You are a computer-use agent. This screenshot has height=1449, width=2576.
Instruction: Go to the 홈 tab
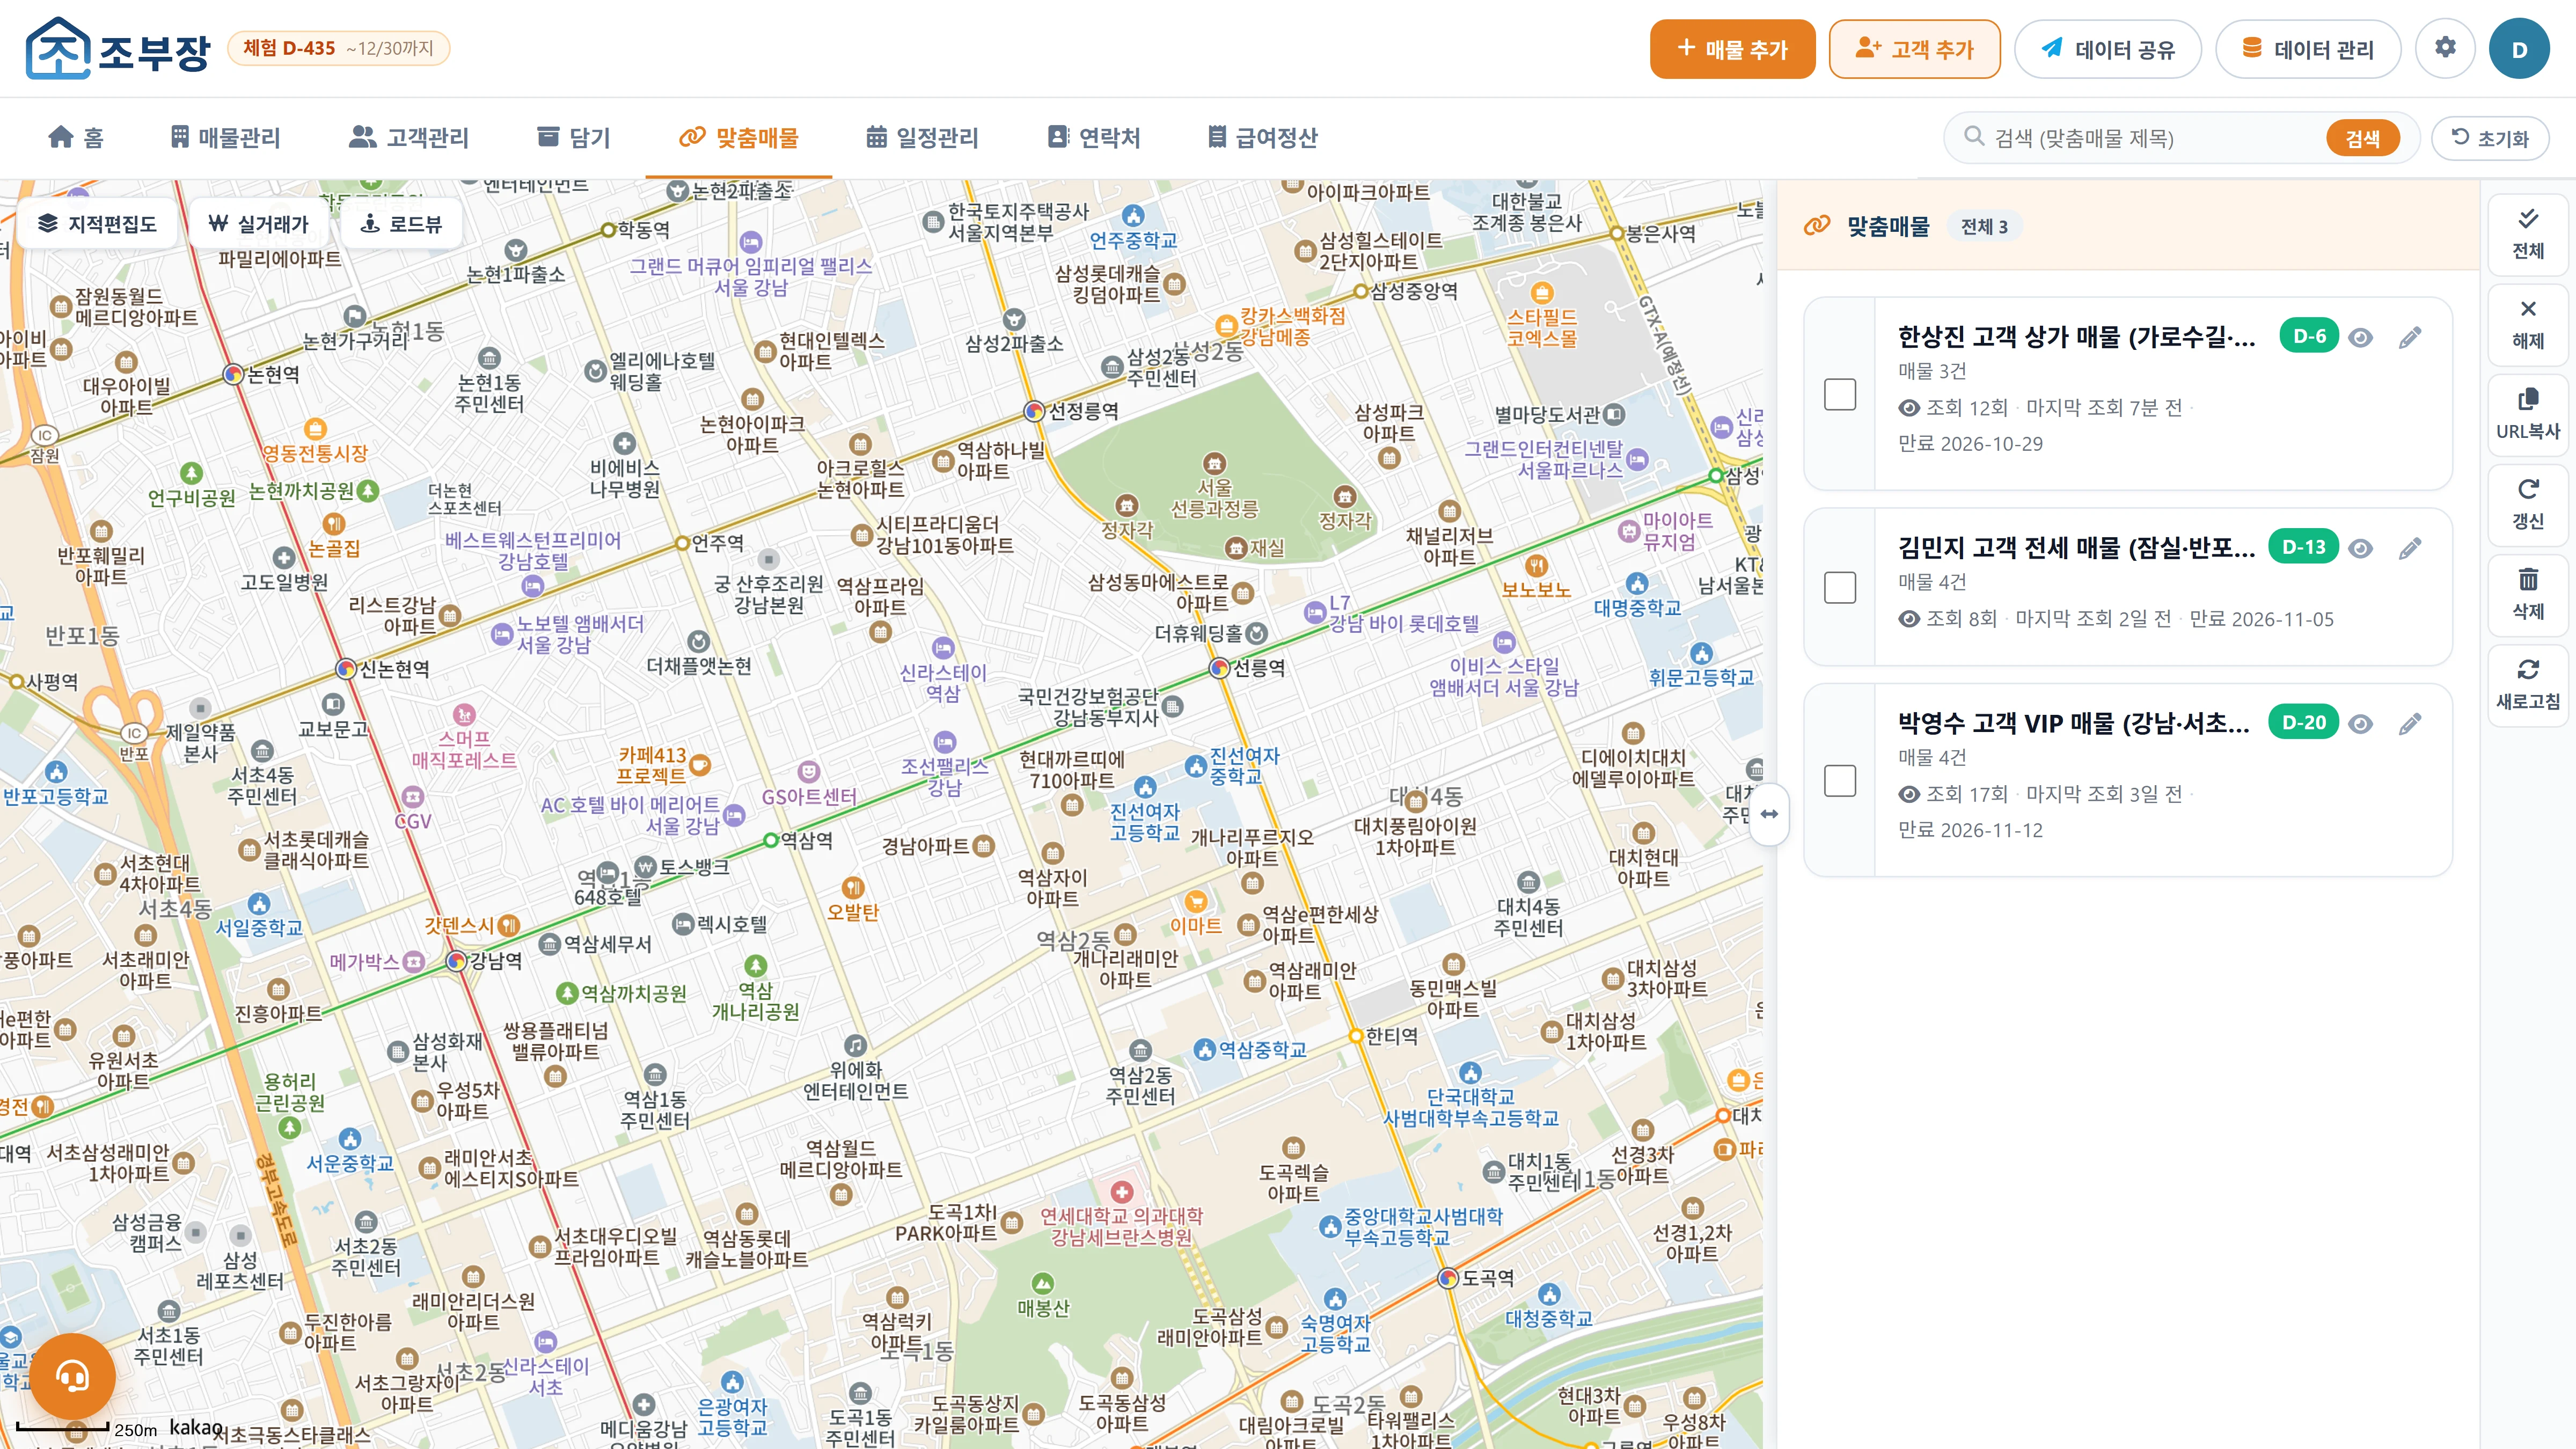coord(76,138)
